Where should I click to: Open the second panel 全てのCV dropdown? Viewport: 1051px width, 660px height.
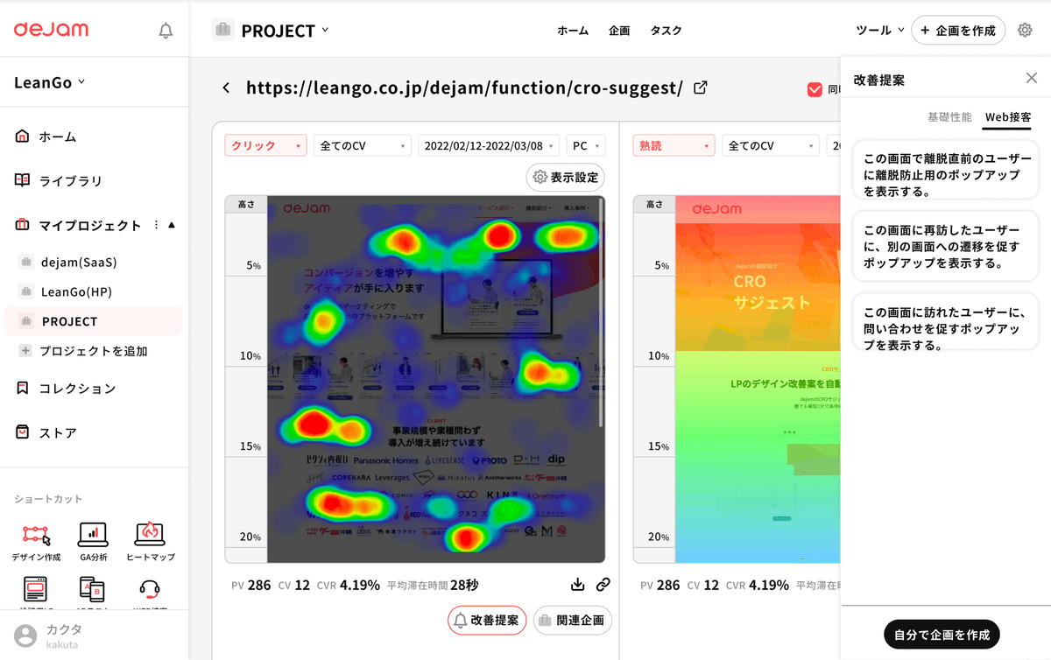tap(771, 145)
